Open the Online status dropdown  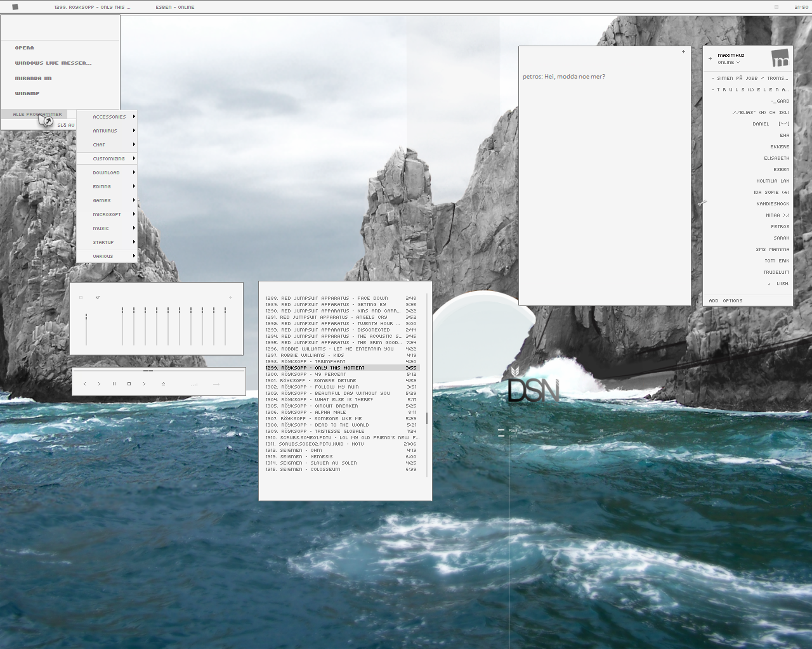(728, 63)
